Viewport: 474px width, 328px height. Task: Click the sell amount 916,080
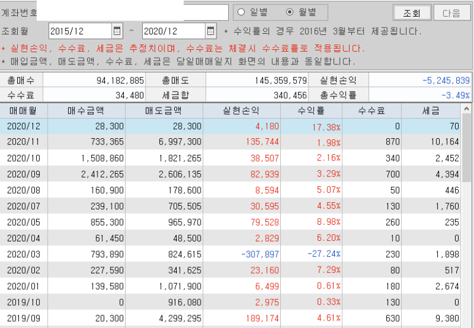[185, 302]
